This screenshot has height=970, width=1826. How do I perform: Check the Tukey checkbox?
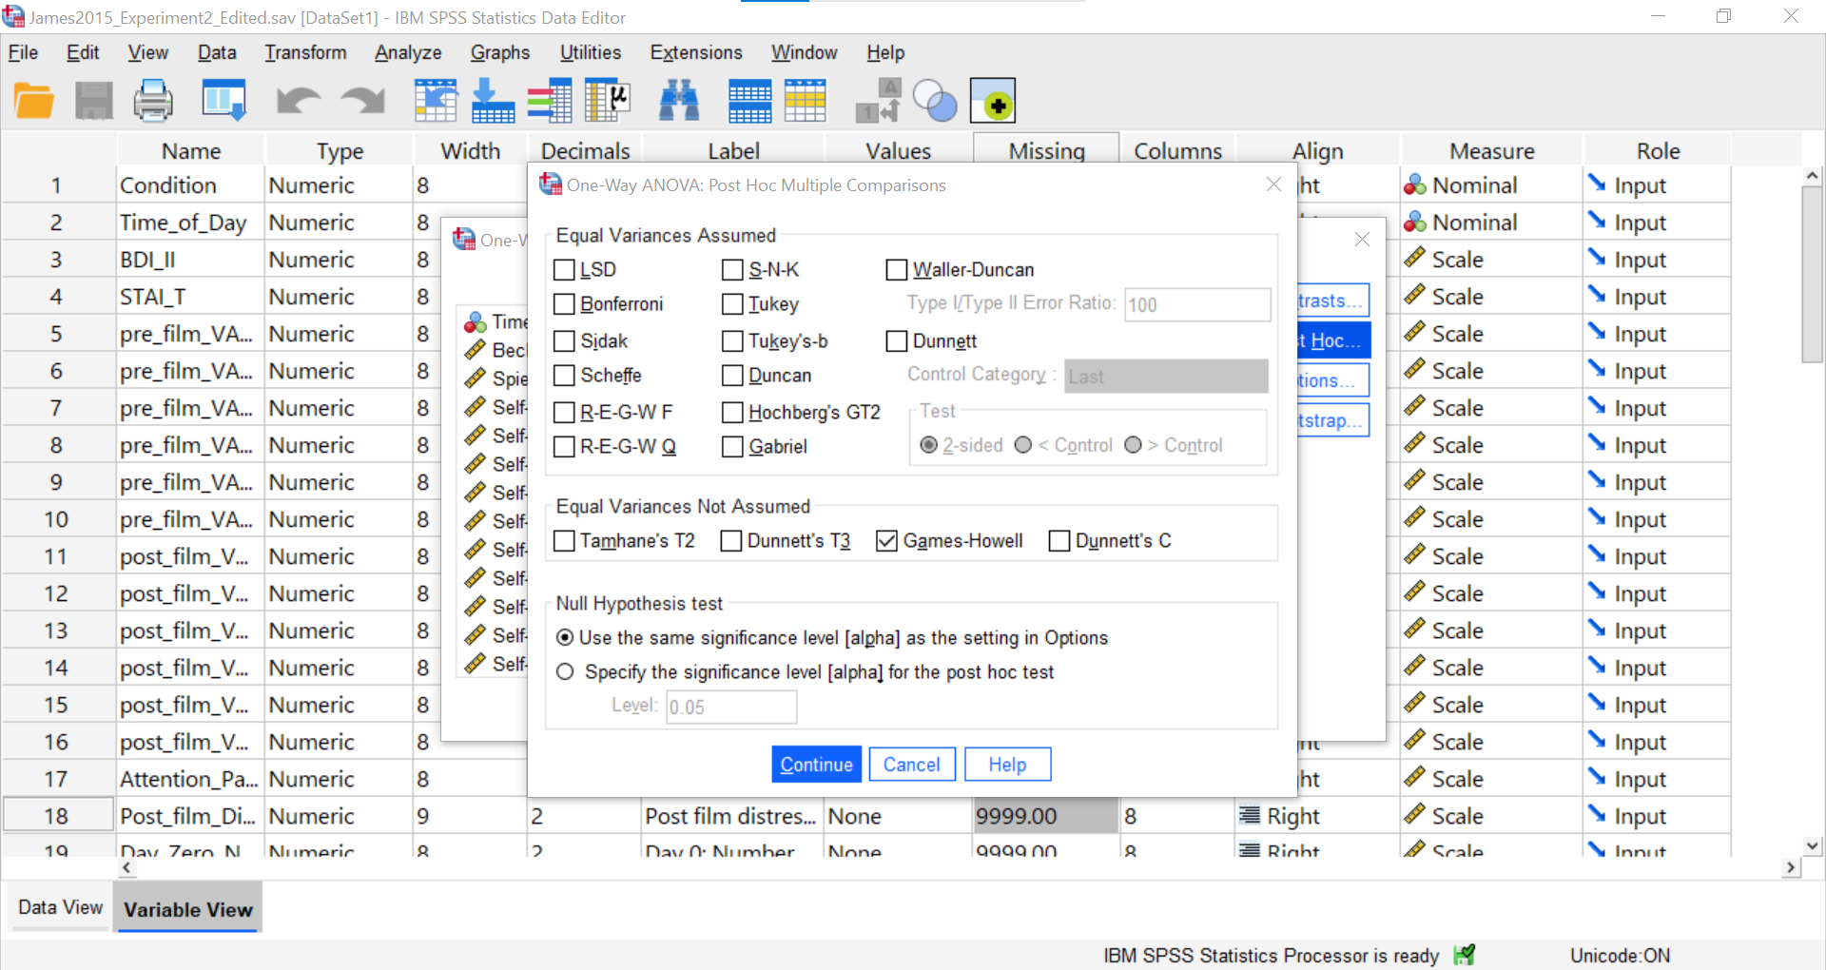732,304
